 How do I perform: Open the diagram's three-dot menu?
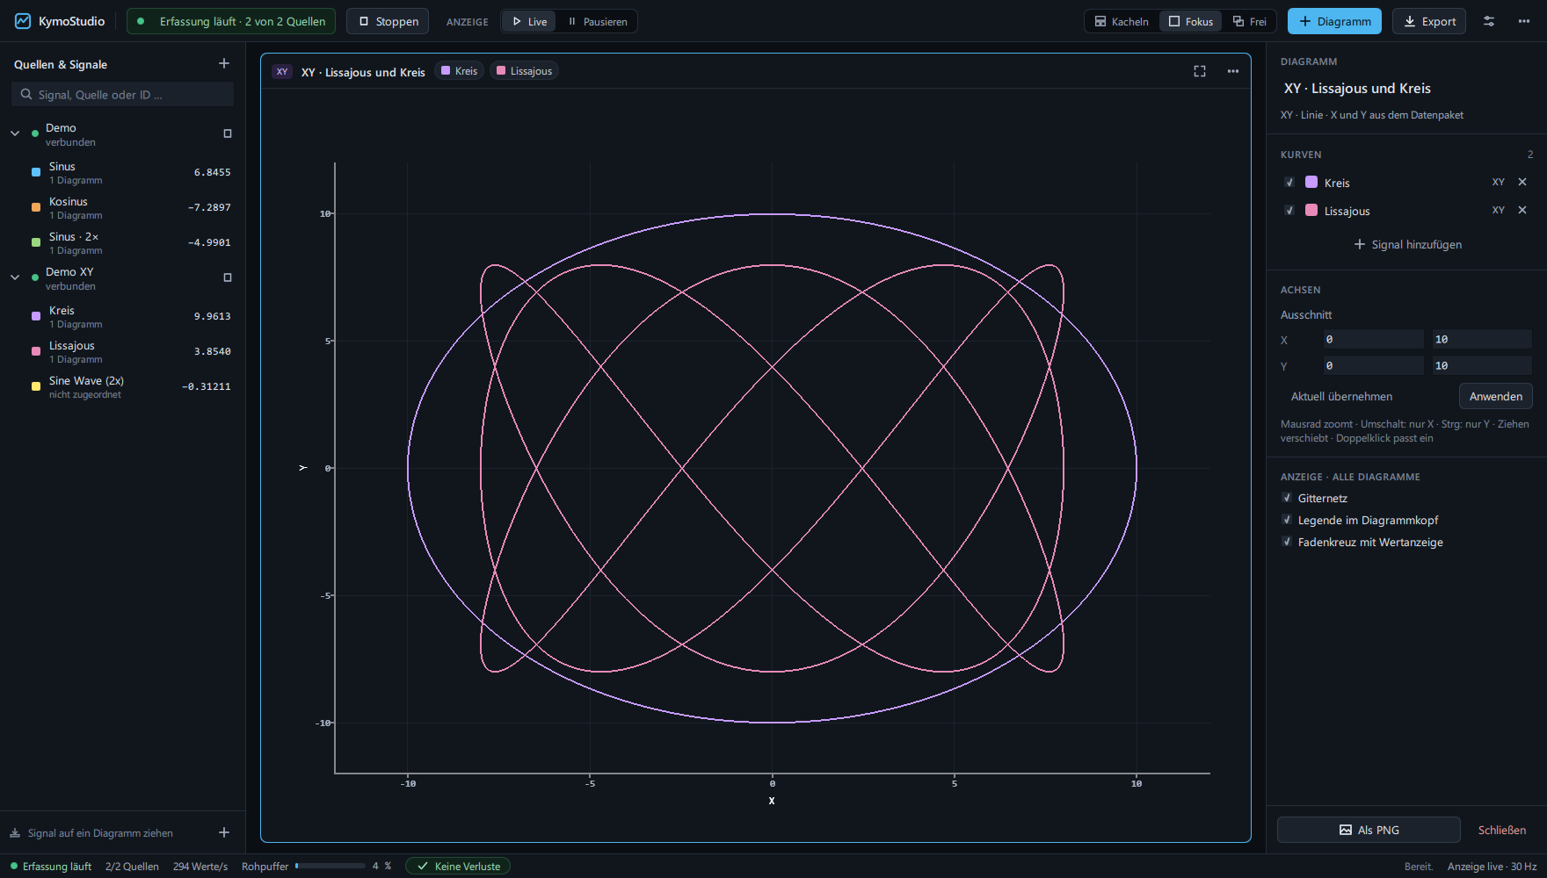coord(1233,71)
